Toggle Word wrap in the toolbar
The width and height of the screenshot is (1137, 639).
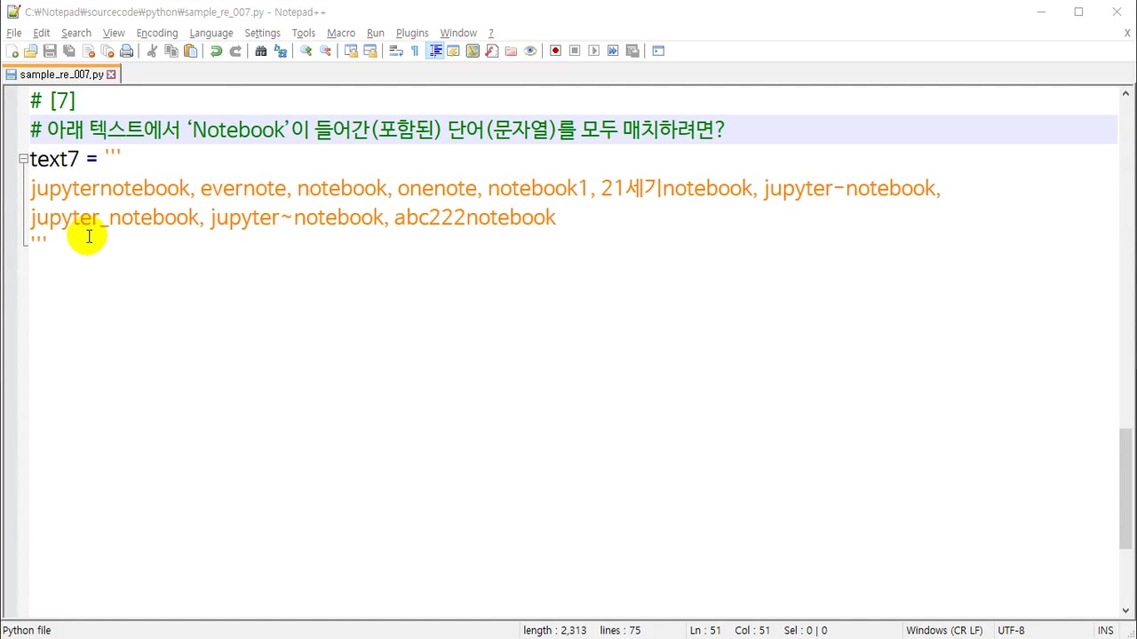[x=396, y=51]
